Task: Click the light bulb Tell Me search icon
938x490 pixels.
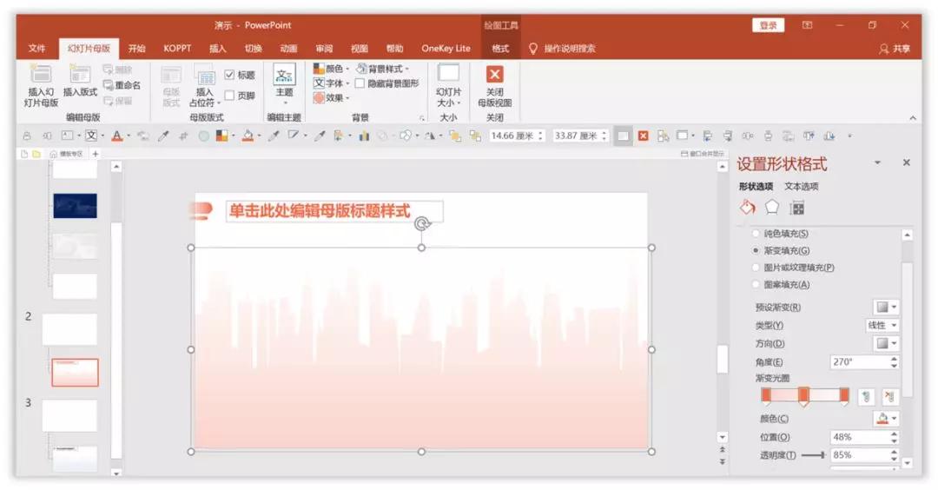Action: point(533,49)
